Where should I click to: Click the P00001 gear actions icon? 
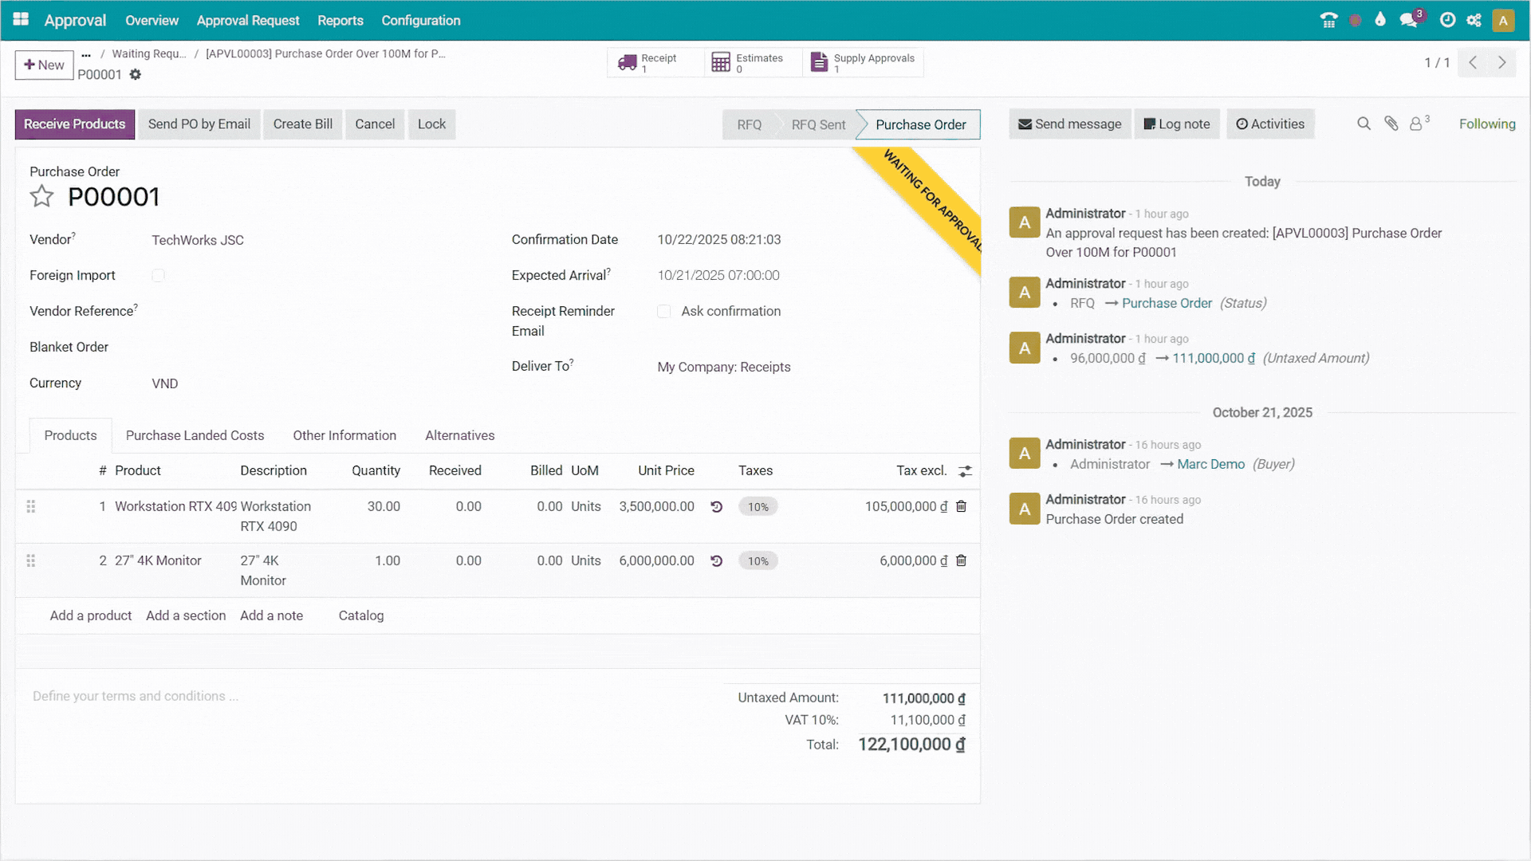tap(136, 74)
